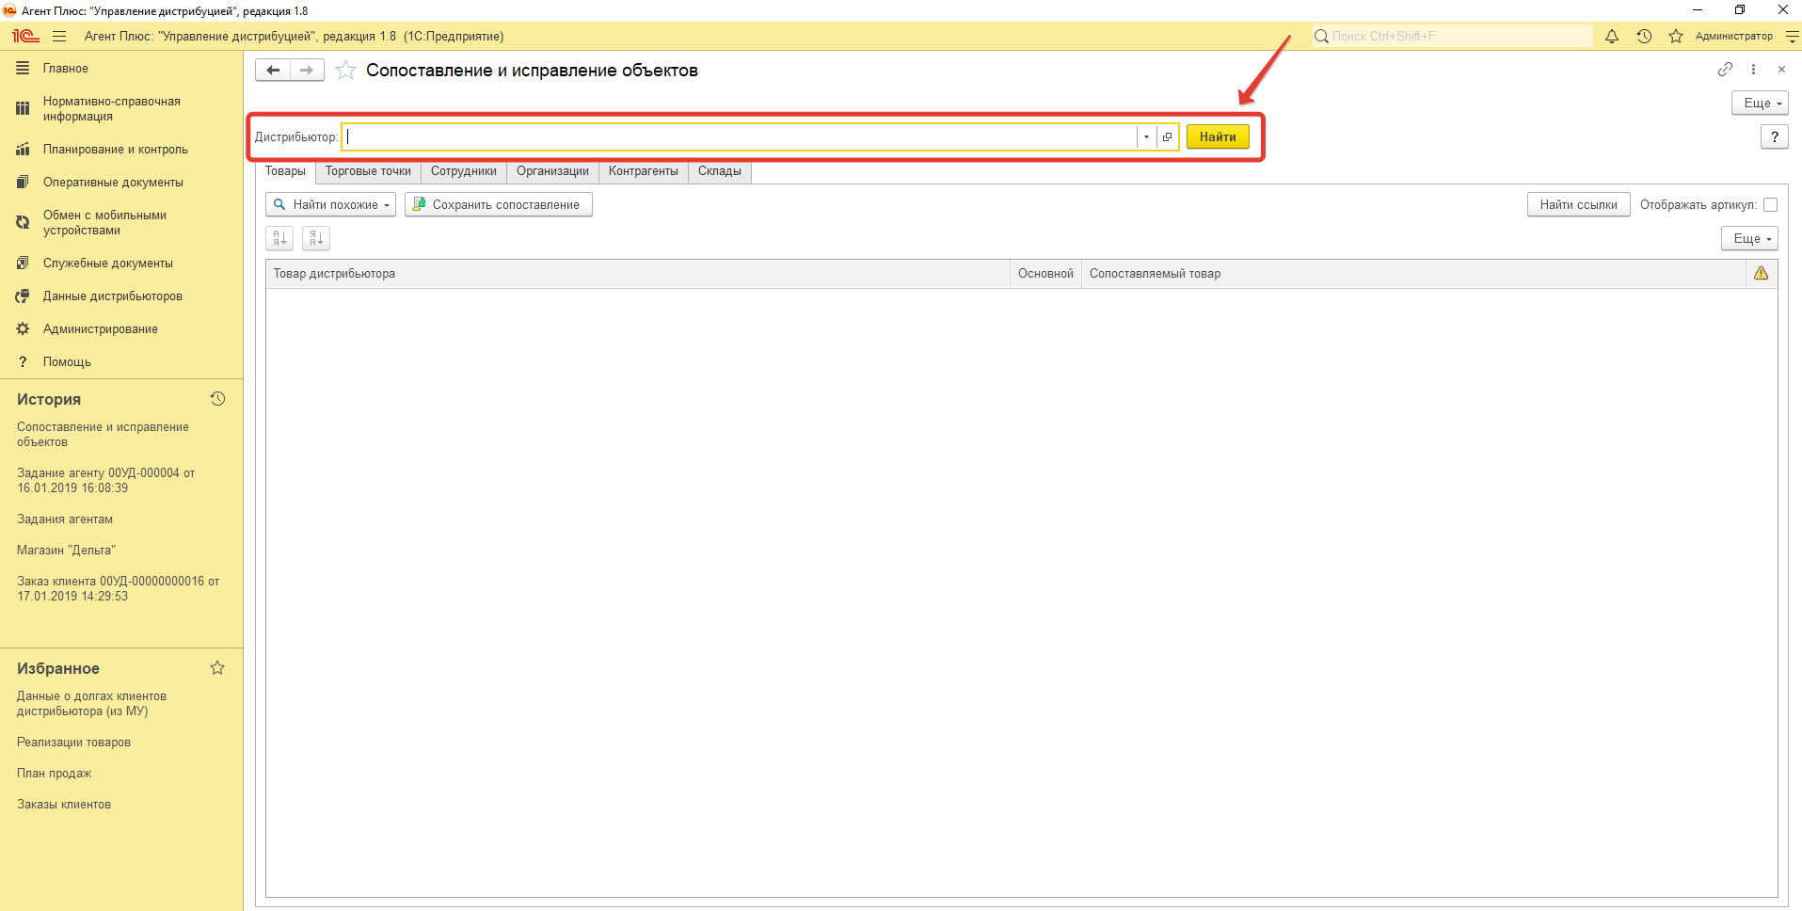
Task: Click Сохранить сопоставление button
Action: (499, 204)
